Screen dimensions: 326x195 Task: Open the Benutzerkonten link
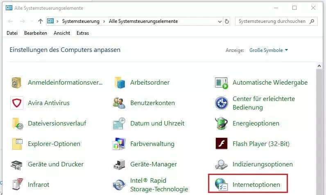152,103
